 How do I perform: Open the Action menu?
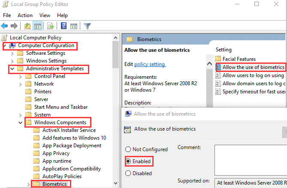25,15
